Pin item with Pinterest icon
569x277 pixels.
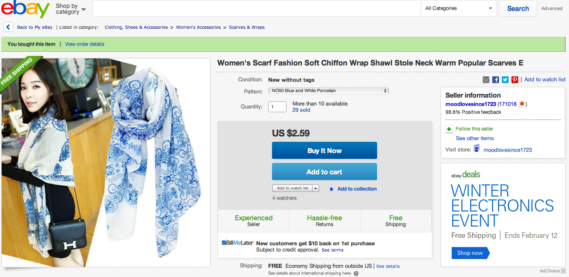pyautogui.click(x=515, y=80)
